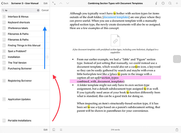Follow the document templates link
The width and height of the screenshot is (181, 133).
click(116, 17)
